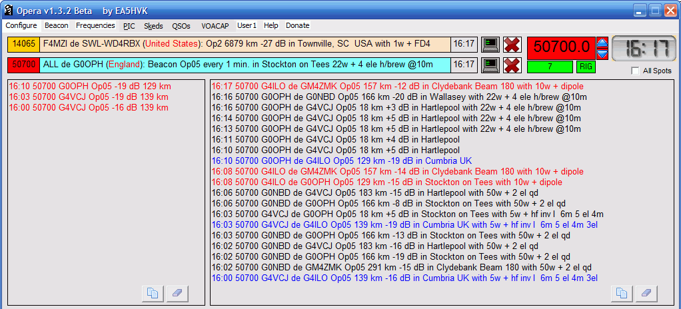Select 16:11 G0OPH de G4VCJ +4 dB row

336,140
